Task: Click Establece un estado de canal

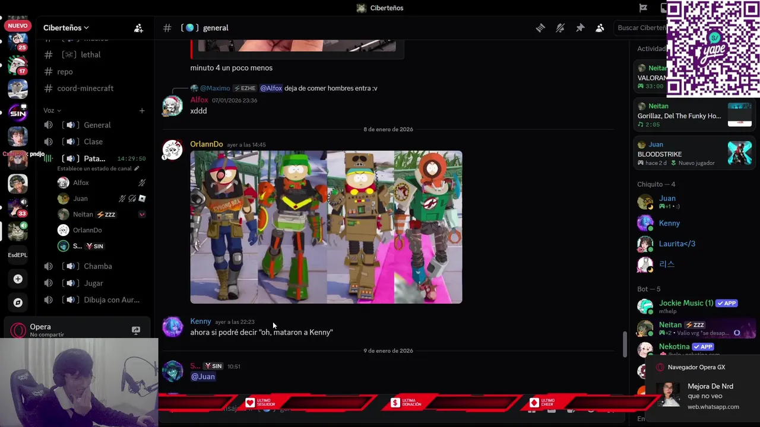Action: tap(94, 168)
